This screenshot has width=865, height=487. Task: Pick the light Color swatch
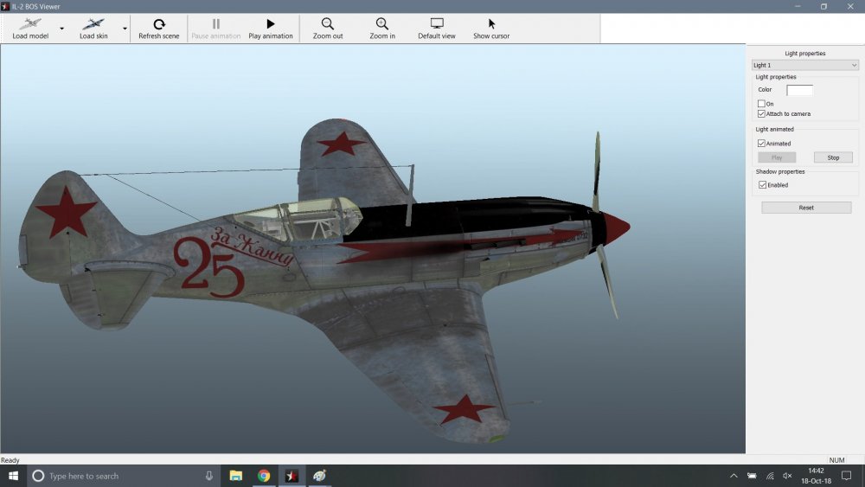click(x=799, y=90)
